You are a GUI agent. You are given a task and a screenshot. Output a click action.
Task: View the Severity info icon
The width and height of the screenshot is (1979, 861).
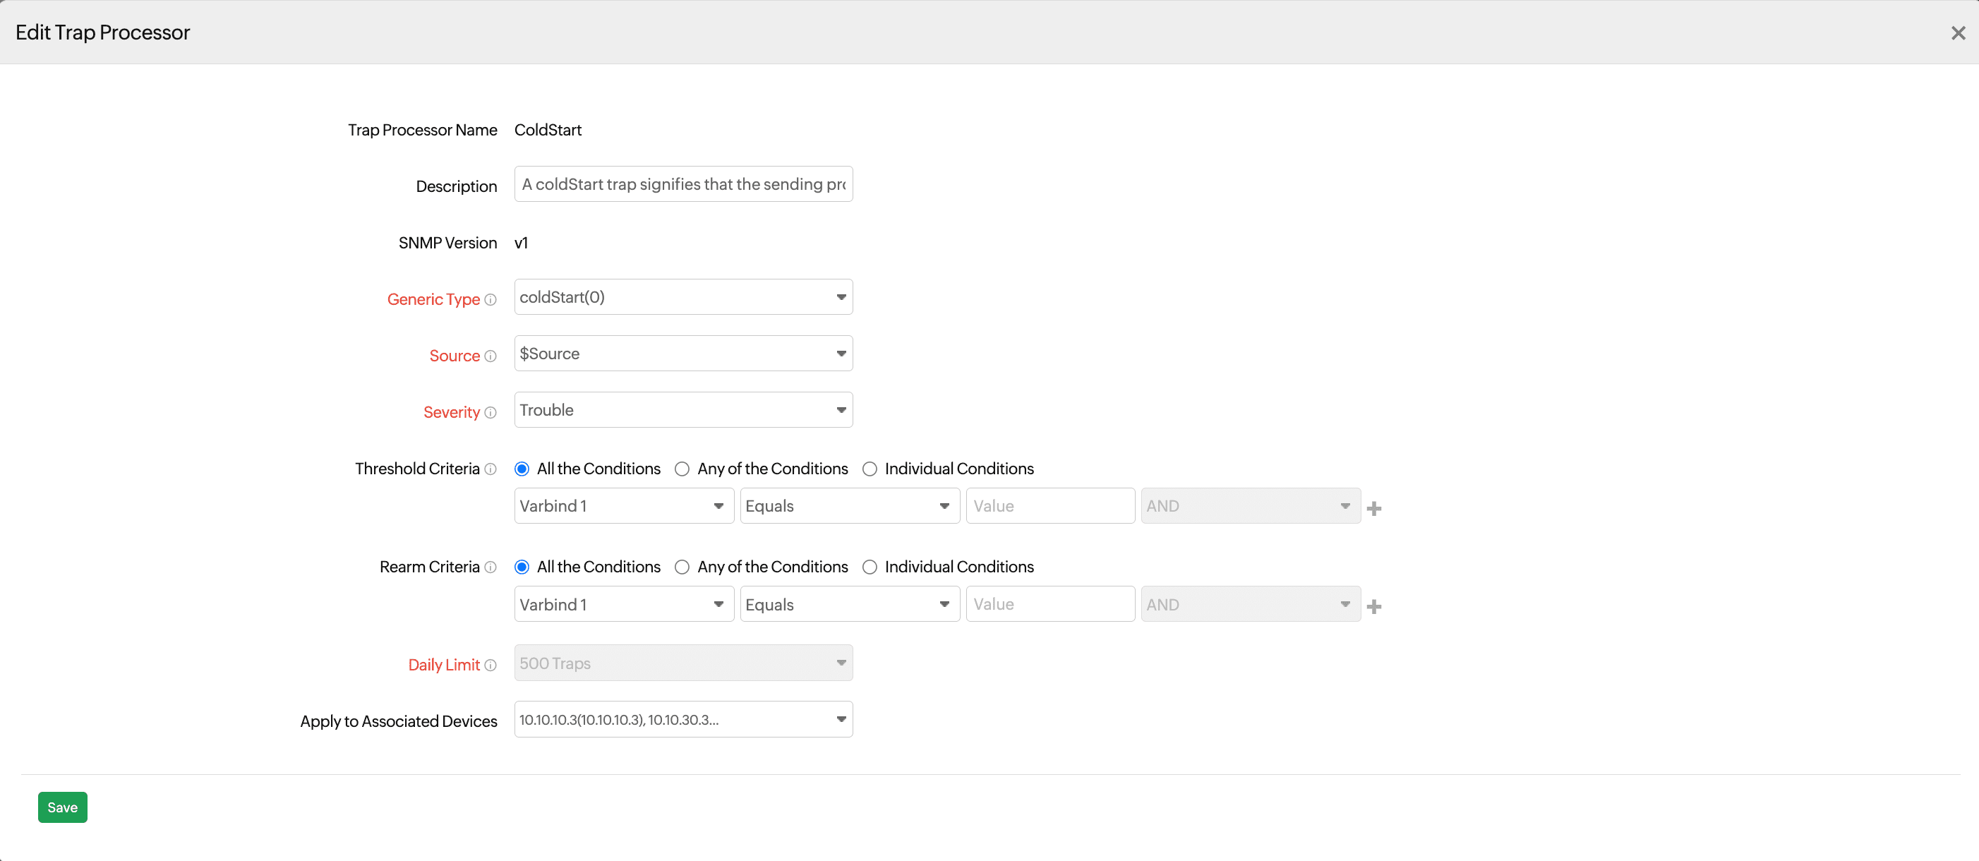[x=489, y=412]
